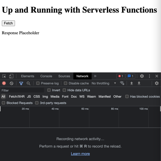This screenshot has width=161, height=161.
Task: Show more DevTools tabs chevron
Action: [95, 76]
